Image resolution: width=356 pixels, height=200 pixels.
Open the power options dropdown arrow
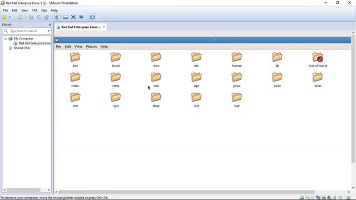tap(10, 17)
